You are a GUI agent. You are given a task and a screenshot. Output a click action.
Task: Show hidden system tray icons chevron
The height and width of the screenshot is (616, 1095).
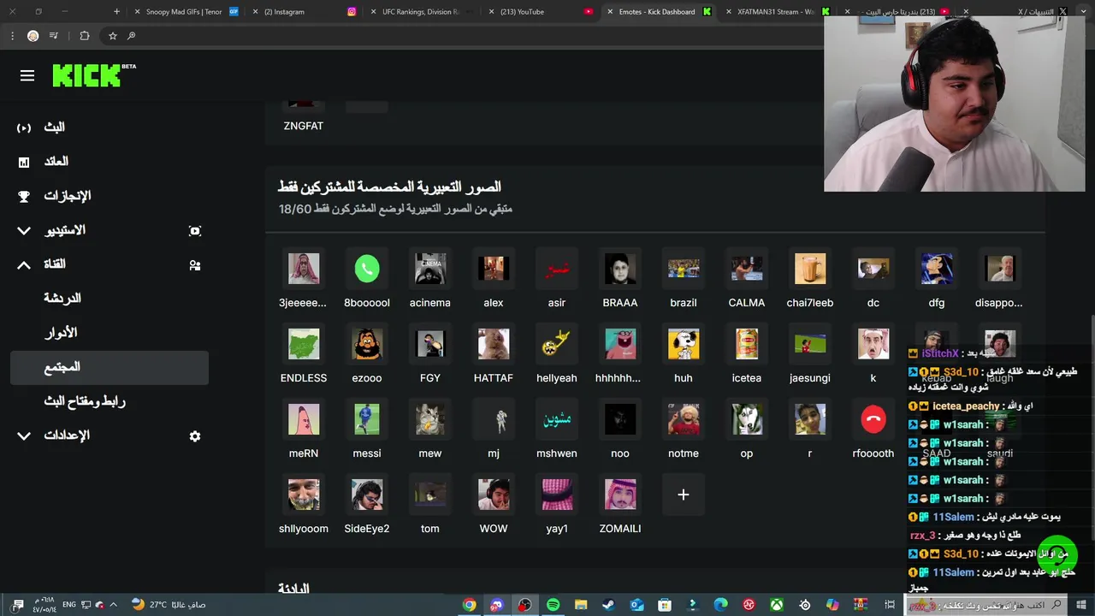(113, 605)
